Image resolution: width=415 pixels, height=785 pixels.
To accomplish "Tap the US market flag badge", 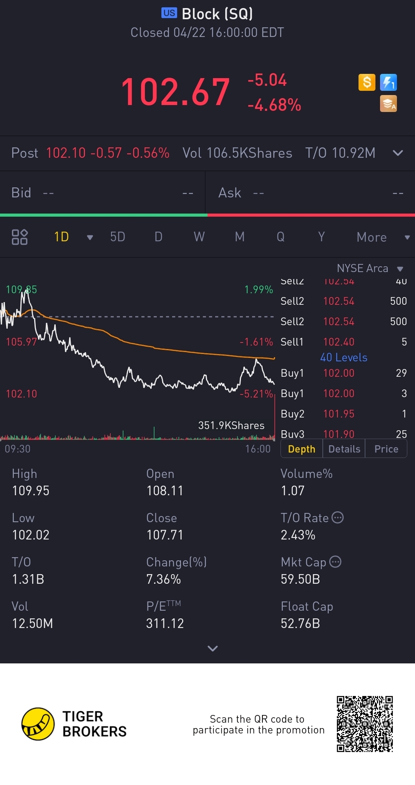I will point(169,13).
